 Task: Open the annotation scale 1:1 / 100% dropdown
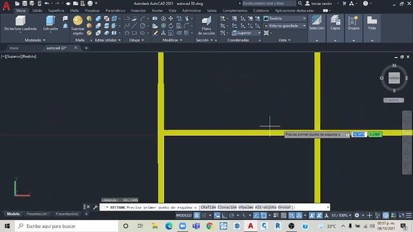341,215
